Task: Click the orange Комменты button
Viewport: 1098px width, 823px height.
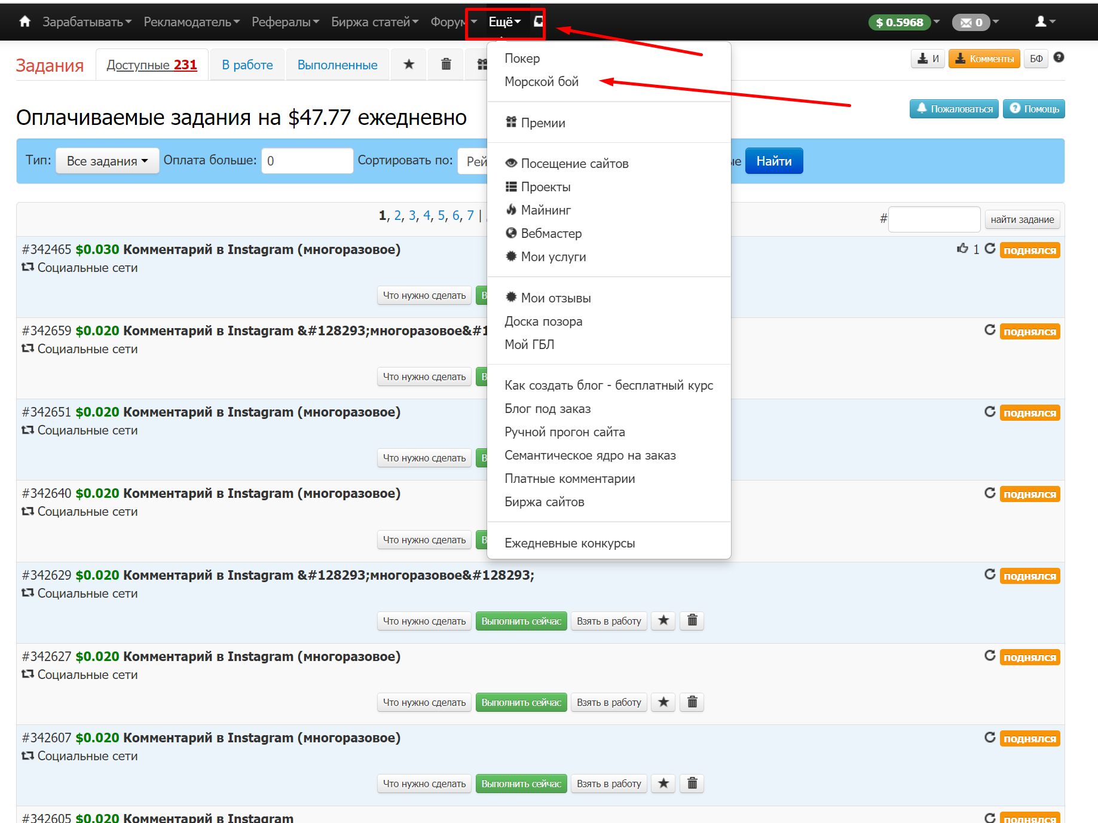Action: tap(984, 59)
